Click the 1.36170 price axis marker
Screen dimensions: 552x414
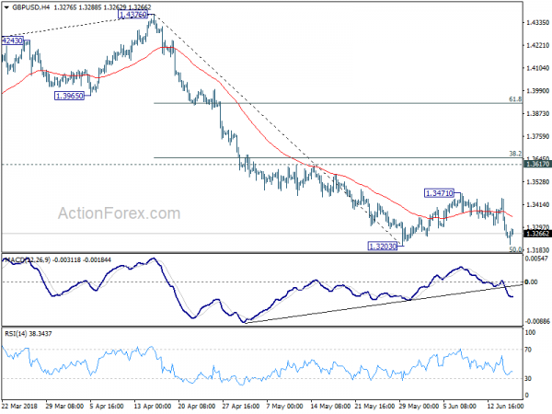(x=537, y=164)
